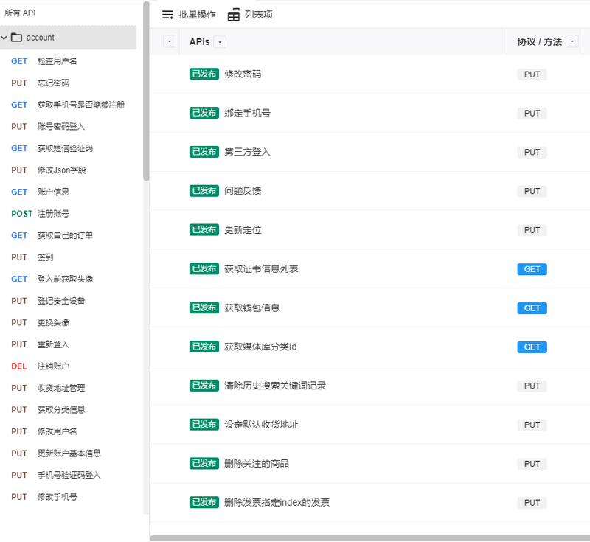Open PUT 登记安全设备 in sidebar
This screenshot has width=590, height=542.
pos(68,301)
